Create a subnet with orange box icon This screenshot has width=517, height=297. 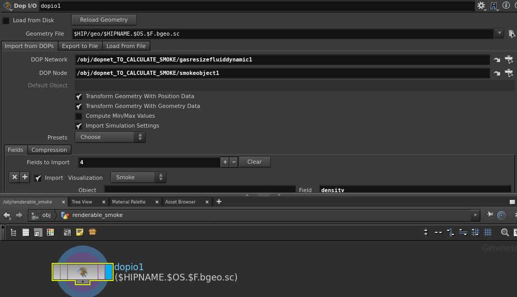pyautogui.click(x=92, y=232)
